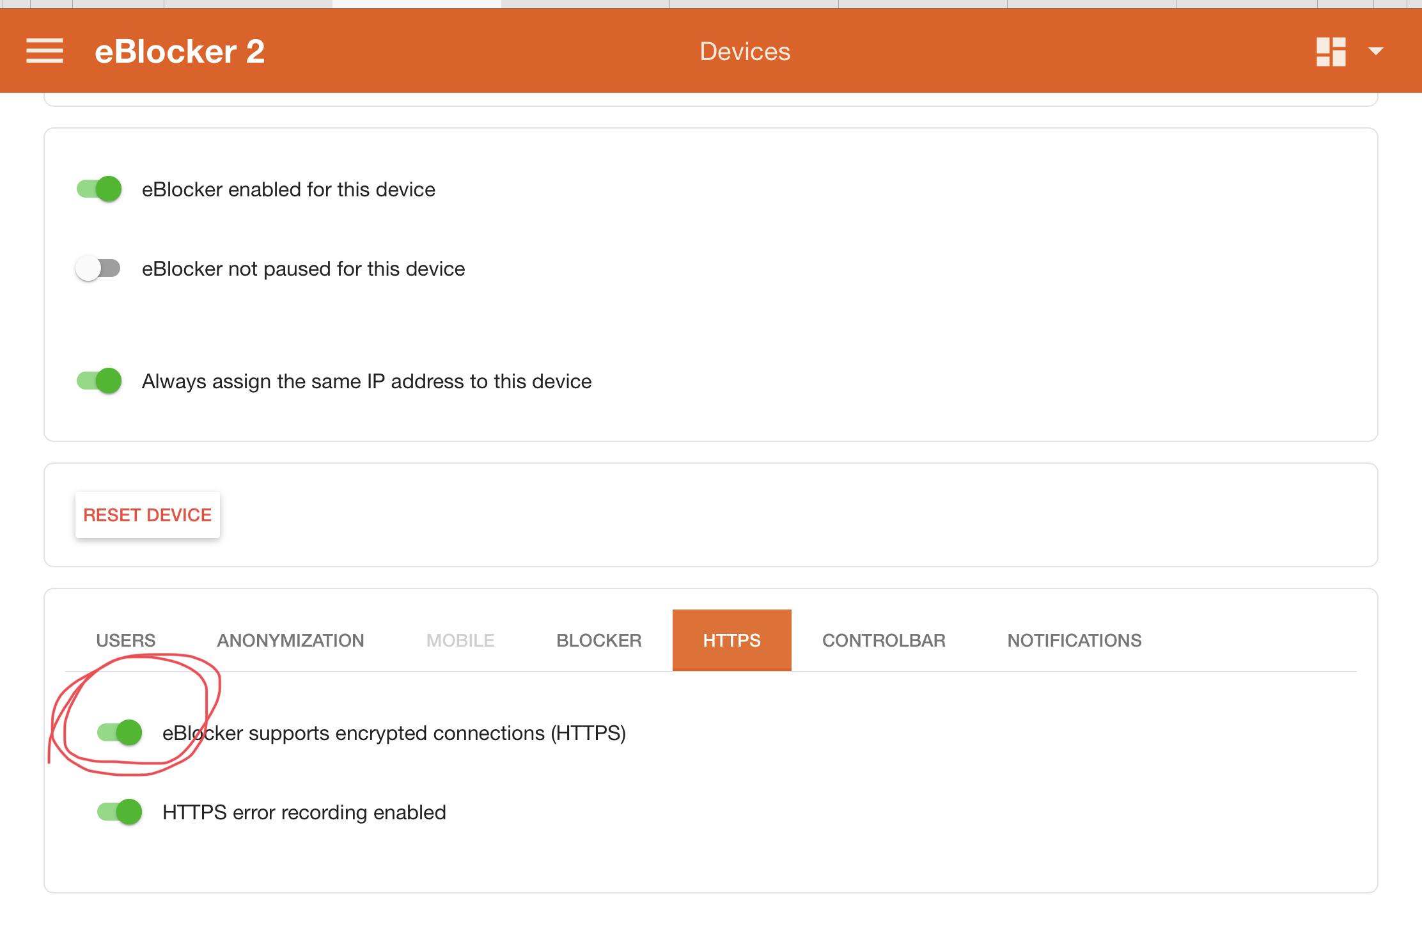The width and height of the screenshot is (1422, 937).
Task: Toggle always assign same IP address
Action: (99, 381)
